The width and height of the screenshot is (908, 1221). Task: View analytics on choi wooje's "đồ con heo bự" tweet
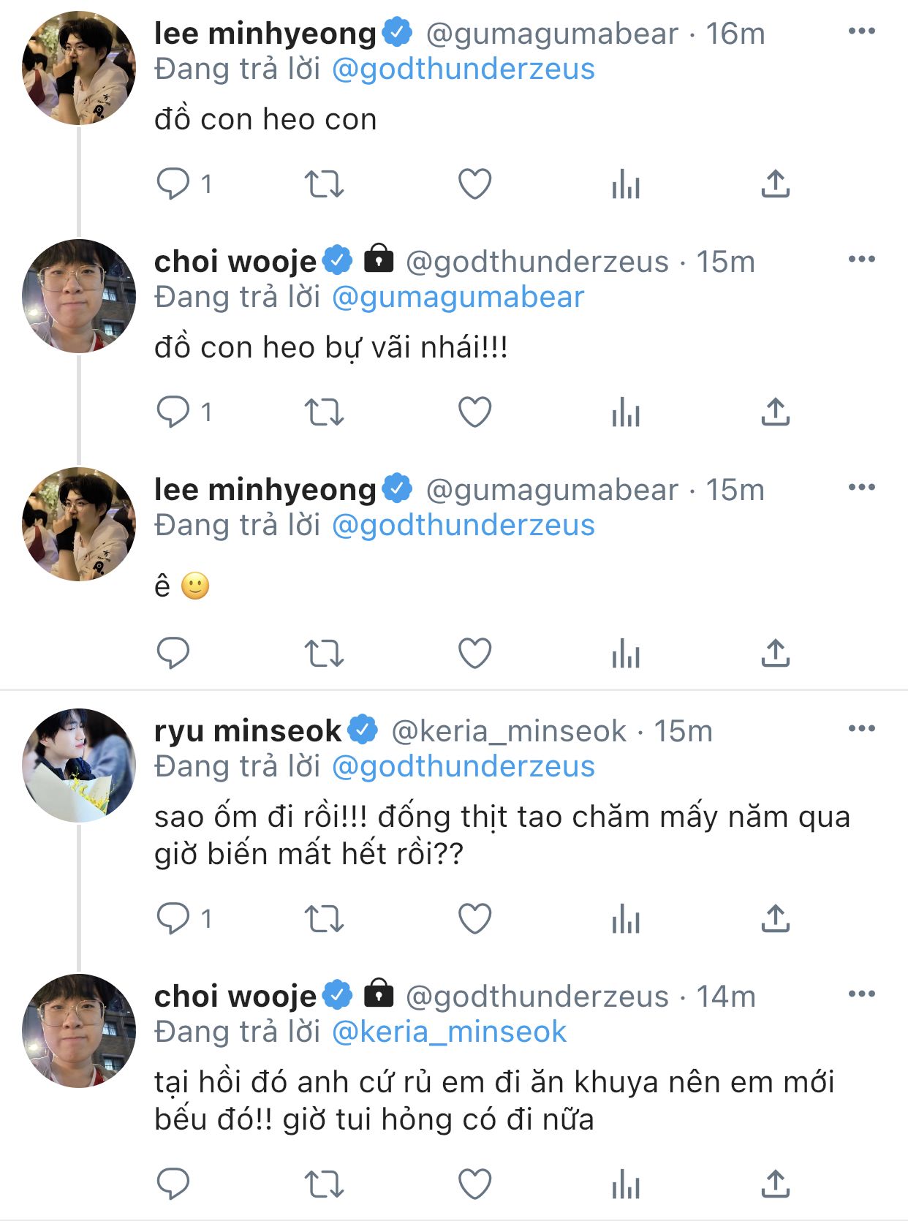626,412
